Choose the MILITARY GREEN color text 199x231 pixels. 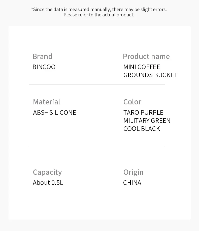tap(147, 121)
